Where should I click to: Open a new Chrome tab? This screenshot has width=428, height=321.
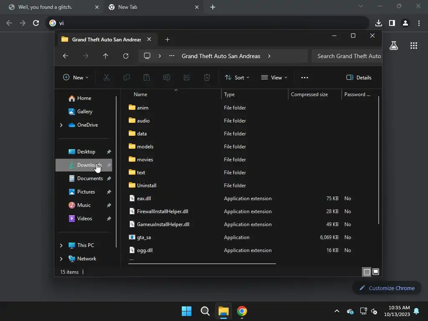click(213, 7)
